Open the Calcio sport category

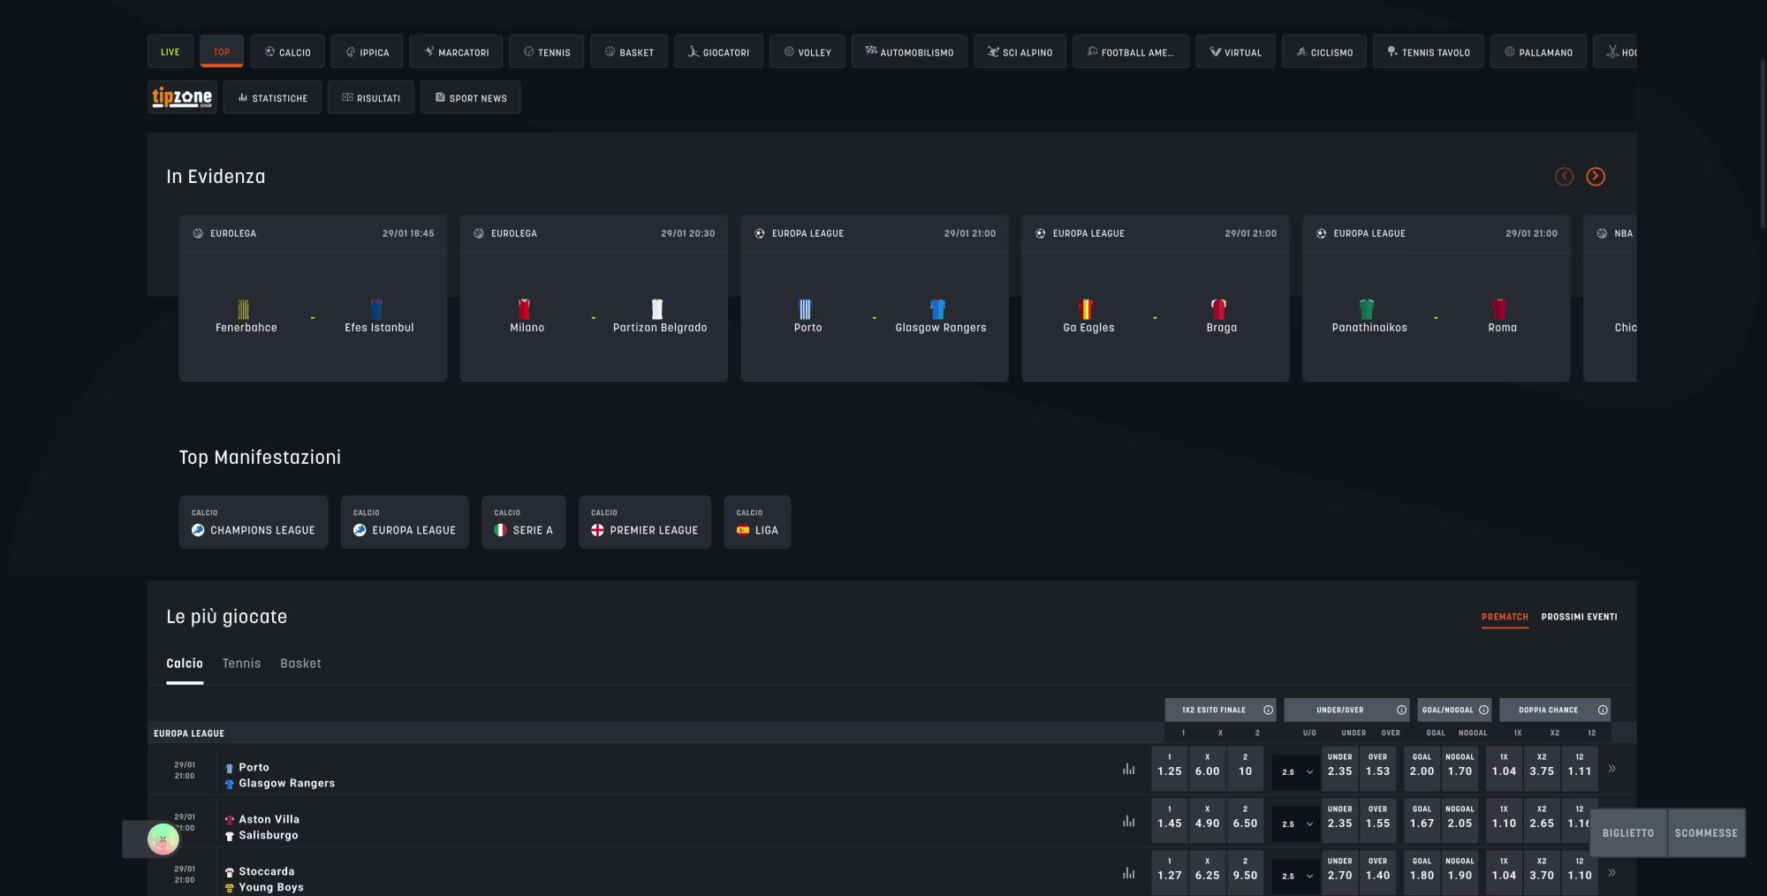[x=287, y=52]
